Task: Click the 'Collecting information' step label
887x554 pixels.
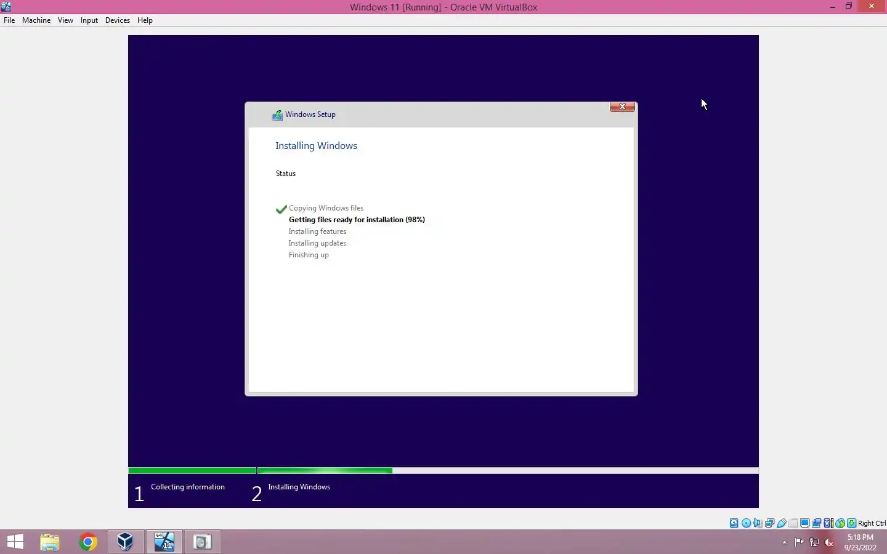Action: tap(188, 487)
